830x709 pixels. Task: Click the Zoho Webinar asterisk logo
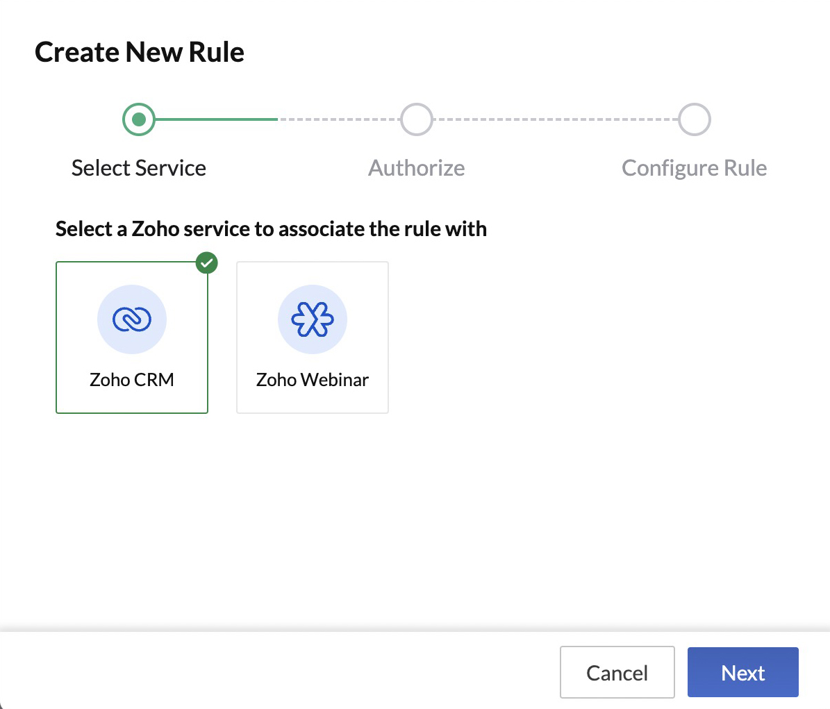click(x=312, y=319)
